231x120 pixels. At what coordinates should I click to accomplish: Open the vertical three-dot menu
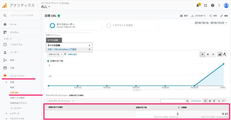(x=219, y=6)
